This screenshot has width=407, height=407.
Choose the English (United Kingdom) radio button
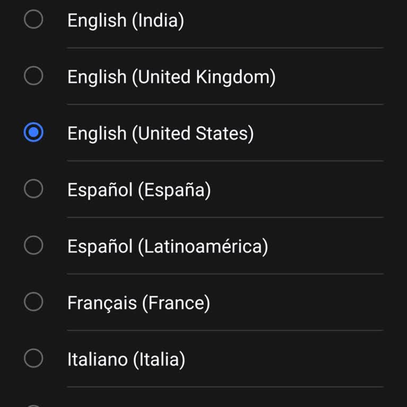pyautogui.click(x=33, y=76)
